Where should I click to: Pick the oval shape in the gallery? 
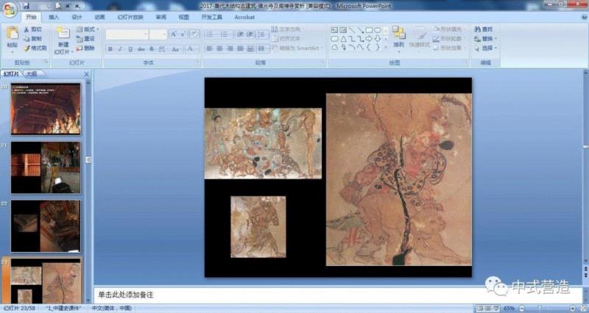tap(378, 30)
